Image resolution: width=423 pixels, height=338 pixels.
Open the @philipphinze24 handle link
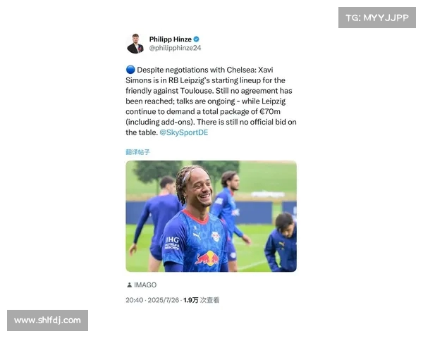(x=175, y=48)
